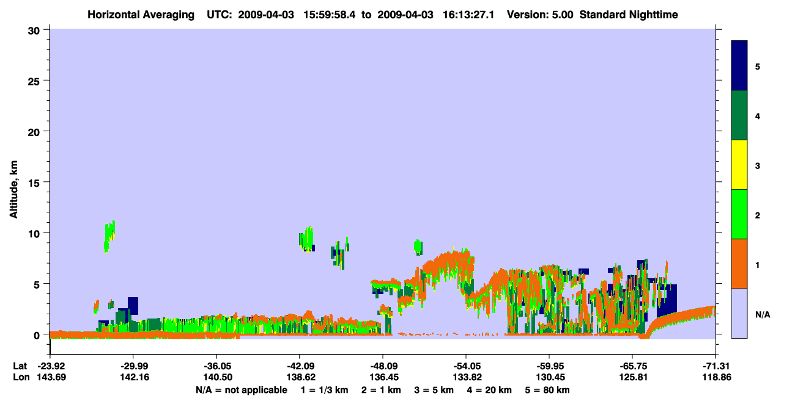Click the lavender N/A colorbar segment
This screenshot has width=795, height=407.
(x=739, y=313)
